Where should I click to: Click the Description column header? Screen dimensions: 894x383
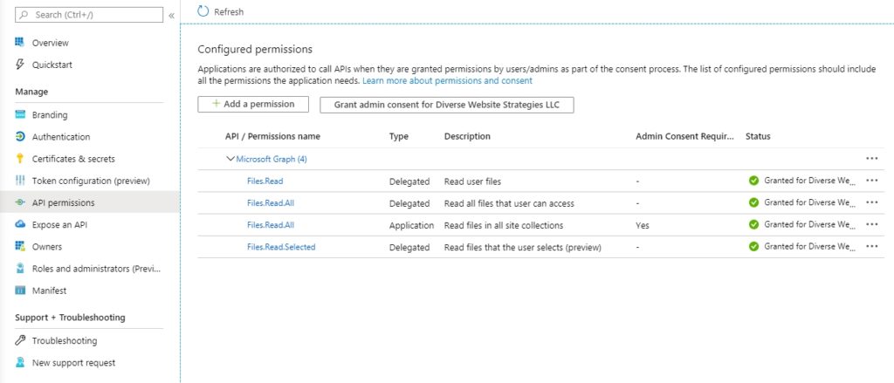pyautogui.click(x=467, y=136)
